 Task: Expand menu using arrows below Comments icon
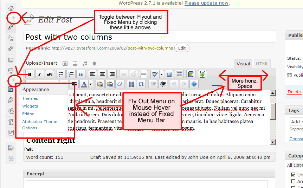13,80
